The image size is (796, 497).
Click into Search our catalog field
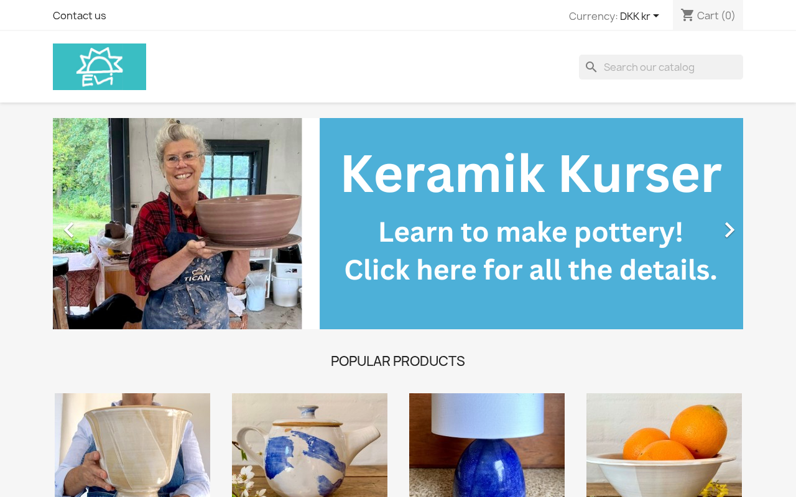coord(661,67)
